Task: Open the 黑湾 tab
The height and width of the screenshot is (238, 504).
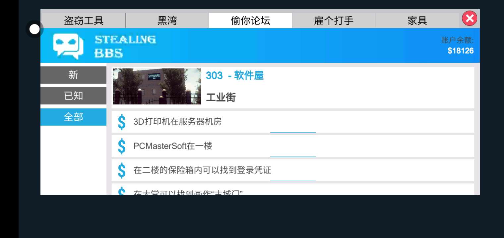Action: 167,20
